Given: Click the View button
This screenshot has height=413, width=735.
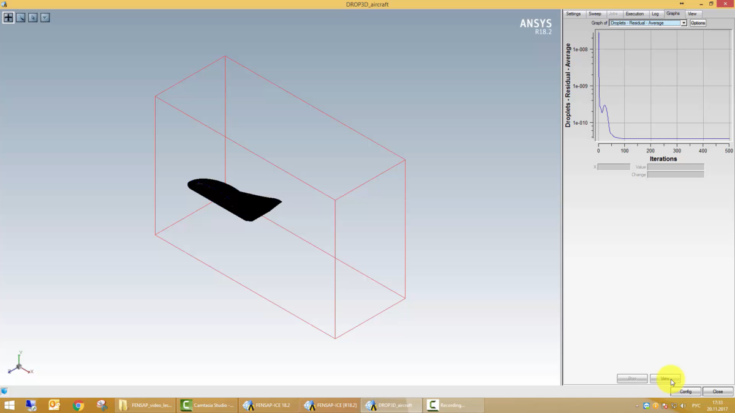Looking at the screenshot, I should [665, 379].
